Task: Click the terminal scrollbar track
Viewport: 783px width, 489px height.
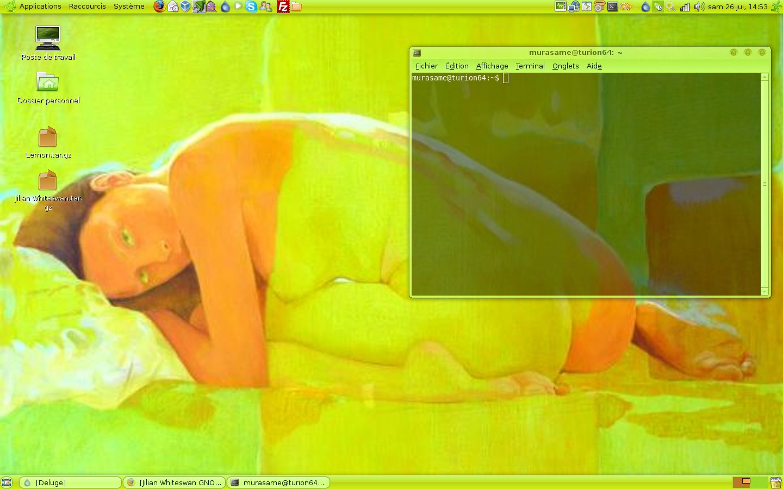Action: point(765,185)
